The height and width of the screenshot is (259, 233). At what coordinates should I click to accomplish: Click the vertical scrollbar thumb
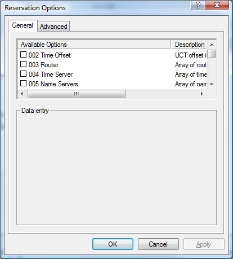212,54
